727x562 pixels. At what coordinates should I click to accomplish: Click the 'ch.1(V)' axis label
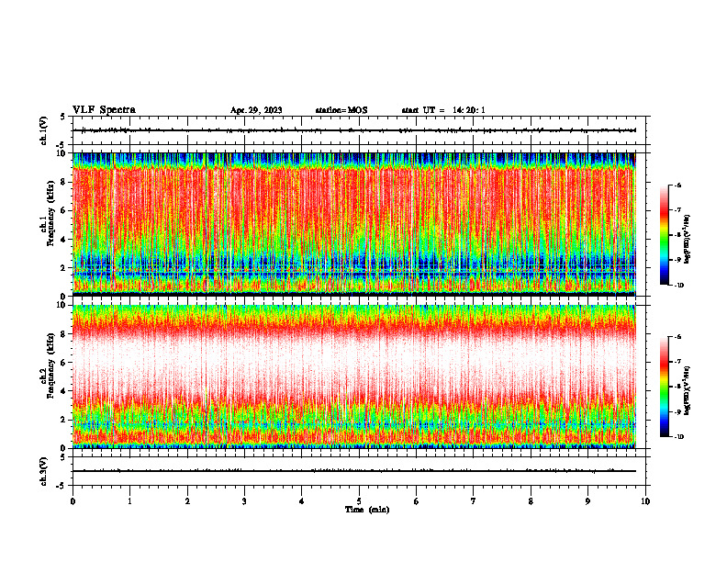(44, 130)
